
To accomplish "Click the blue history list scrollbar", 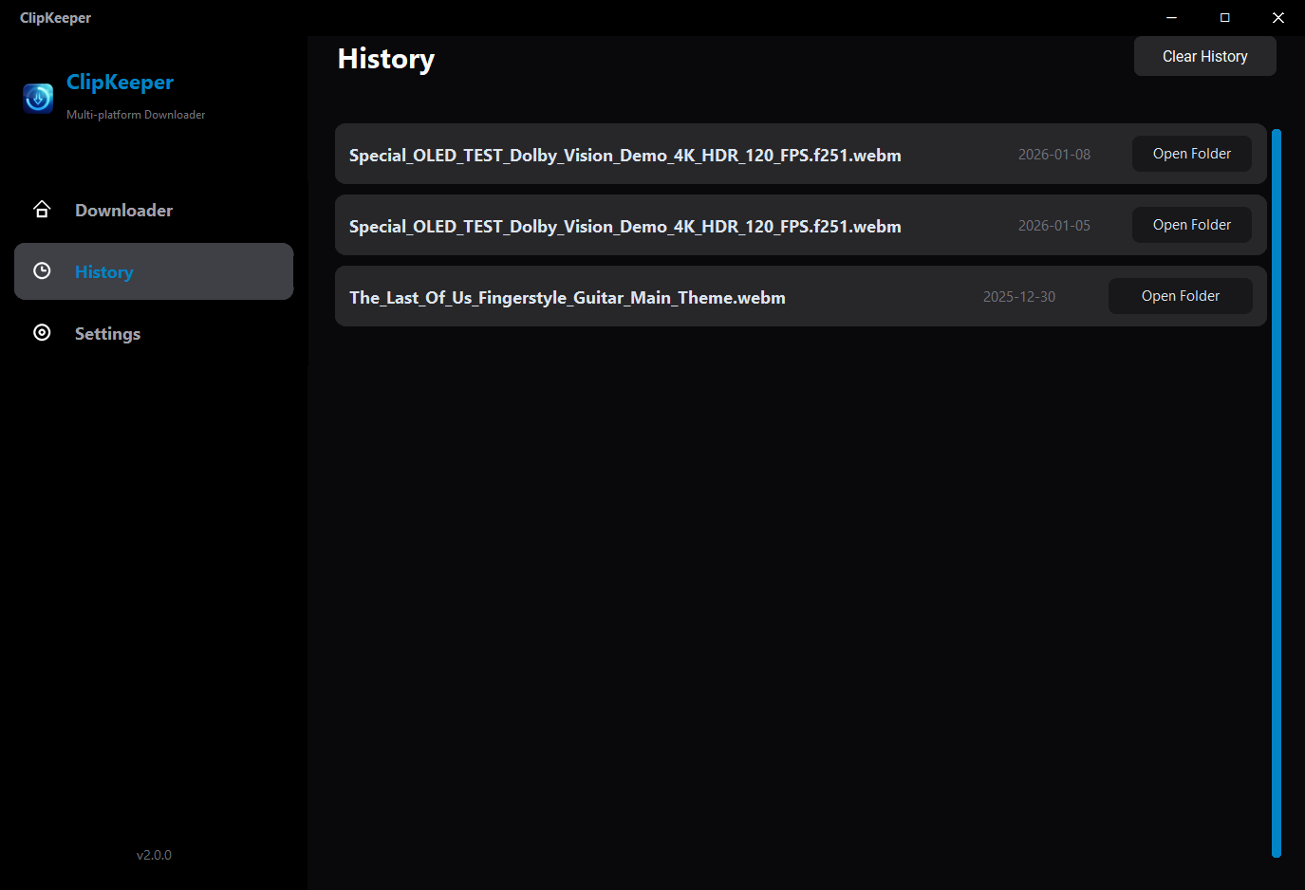I will pos(1277,492).
